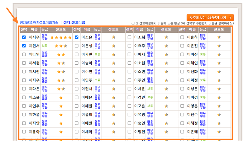
Task: Click the name 이예은
Action: click(87, 97)
